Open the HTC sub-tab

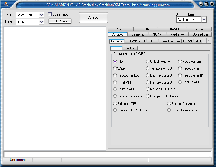(x=153, y=41)
